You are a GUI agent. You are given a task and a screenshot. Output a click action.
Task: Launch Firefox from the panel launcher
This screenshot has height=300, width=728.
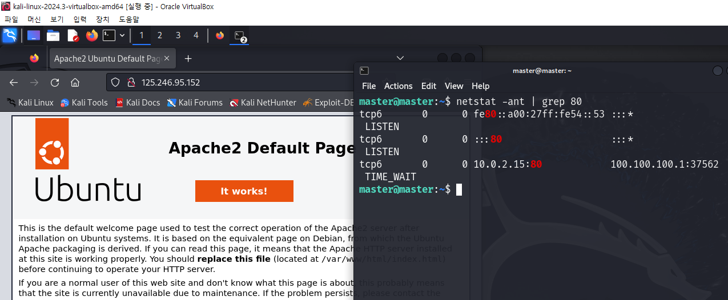click(x=92, y=35)
